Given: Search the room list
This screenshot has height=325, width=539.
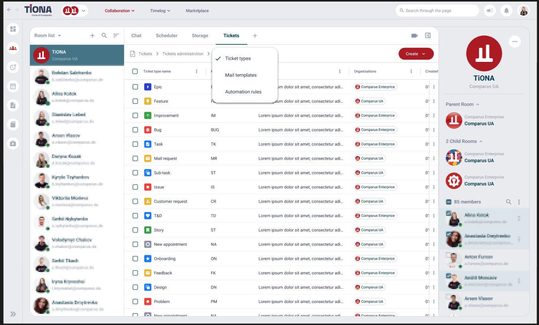Looking at the screenshot, I should [104, 36].
